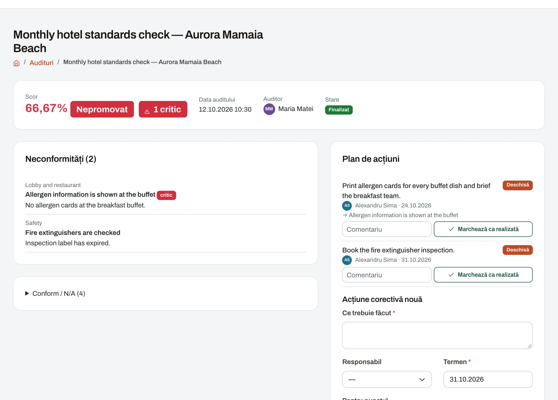This screenshot has height=400, width=558.
Task: Expand the Conform / N/A (4) section
Action: pos(55,294)
